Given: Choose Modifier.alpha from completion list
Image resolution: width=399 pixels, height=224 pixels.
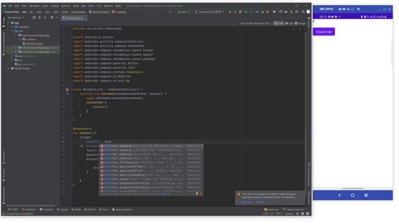Looking at the screenshot, I should [x=151, y=179].
